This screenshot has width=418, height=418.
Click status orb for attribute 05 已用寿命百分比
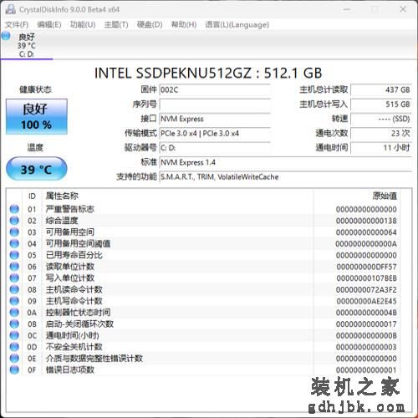tap(14, 255)
